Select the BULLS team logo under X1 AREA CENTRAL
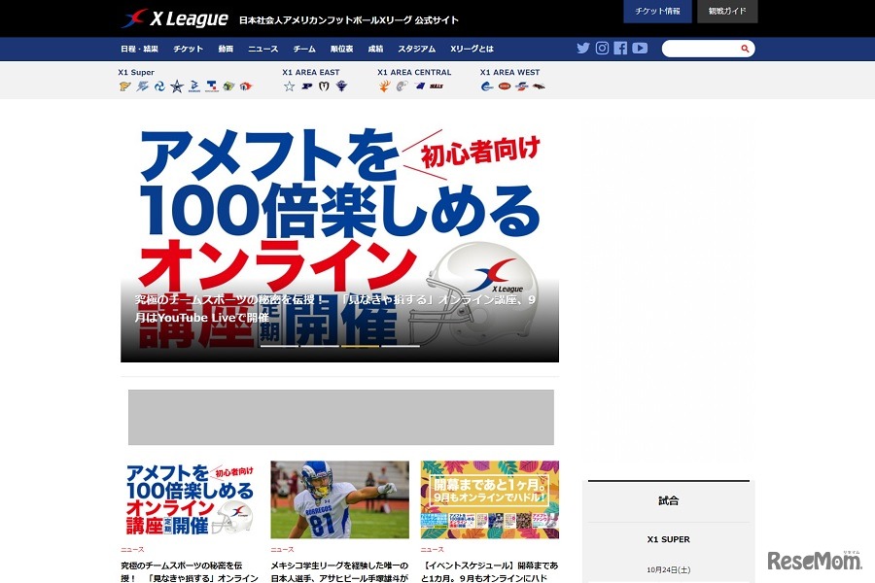Image resolution: width=875 pixels, height=583 pixels. 435,86
